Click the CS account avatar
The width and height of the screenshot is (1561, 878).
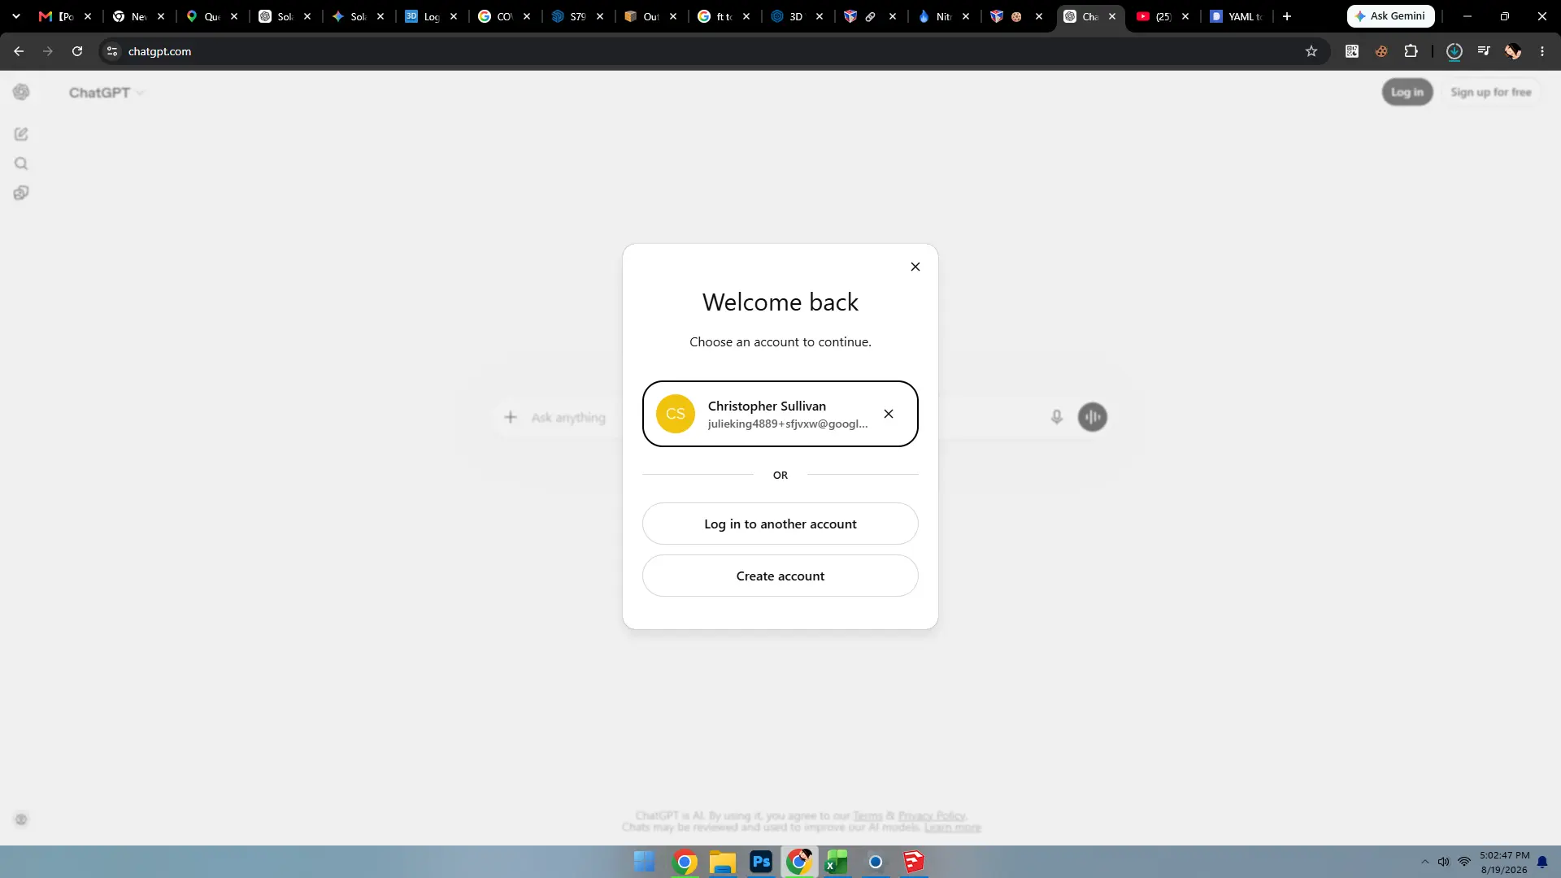click(676, 414)
